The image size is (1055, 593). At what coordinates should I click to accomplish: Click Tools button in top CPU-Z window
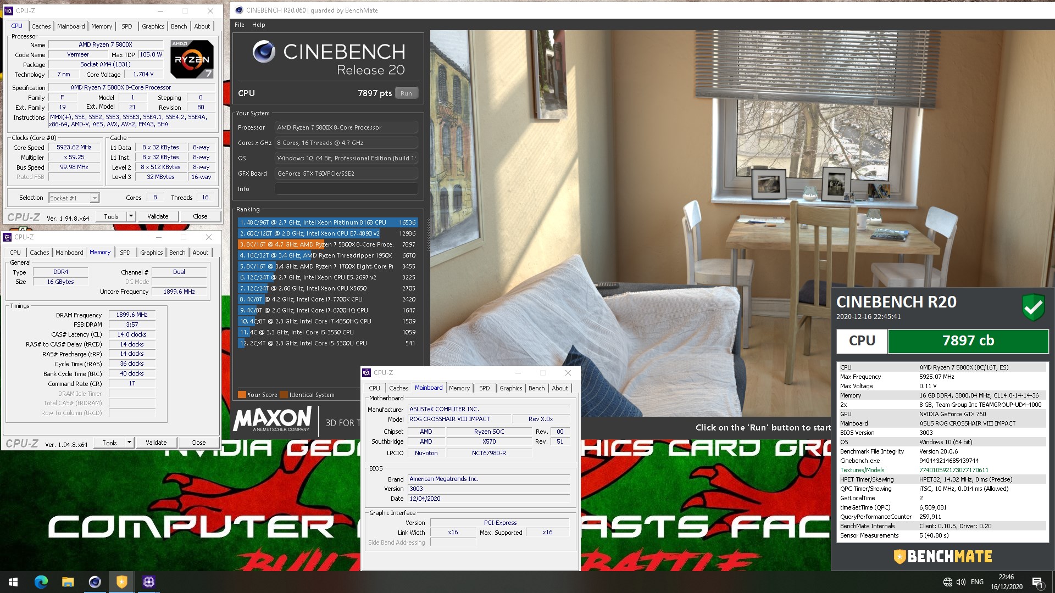(111, 216)
